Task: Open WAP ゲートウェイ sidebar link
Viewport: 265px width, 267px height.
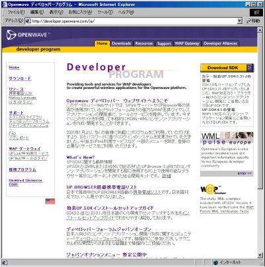Action: (x=25, y=149)
